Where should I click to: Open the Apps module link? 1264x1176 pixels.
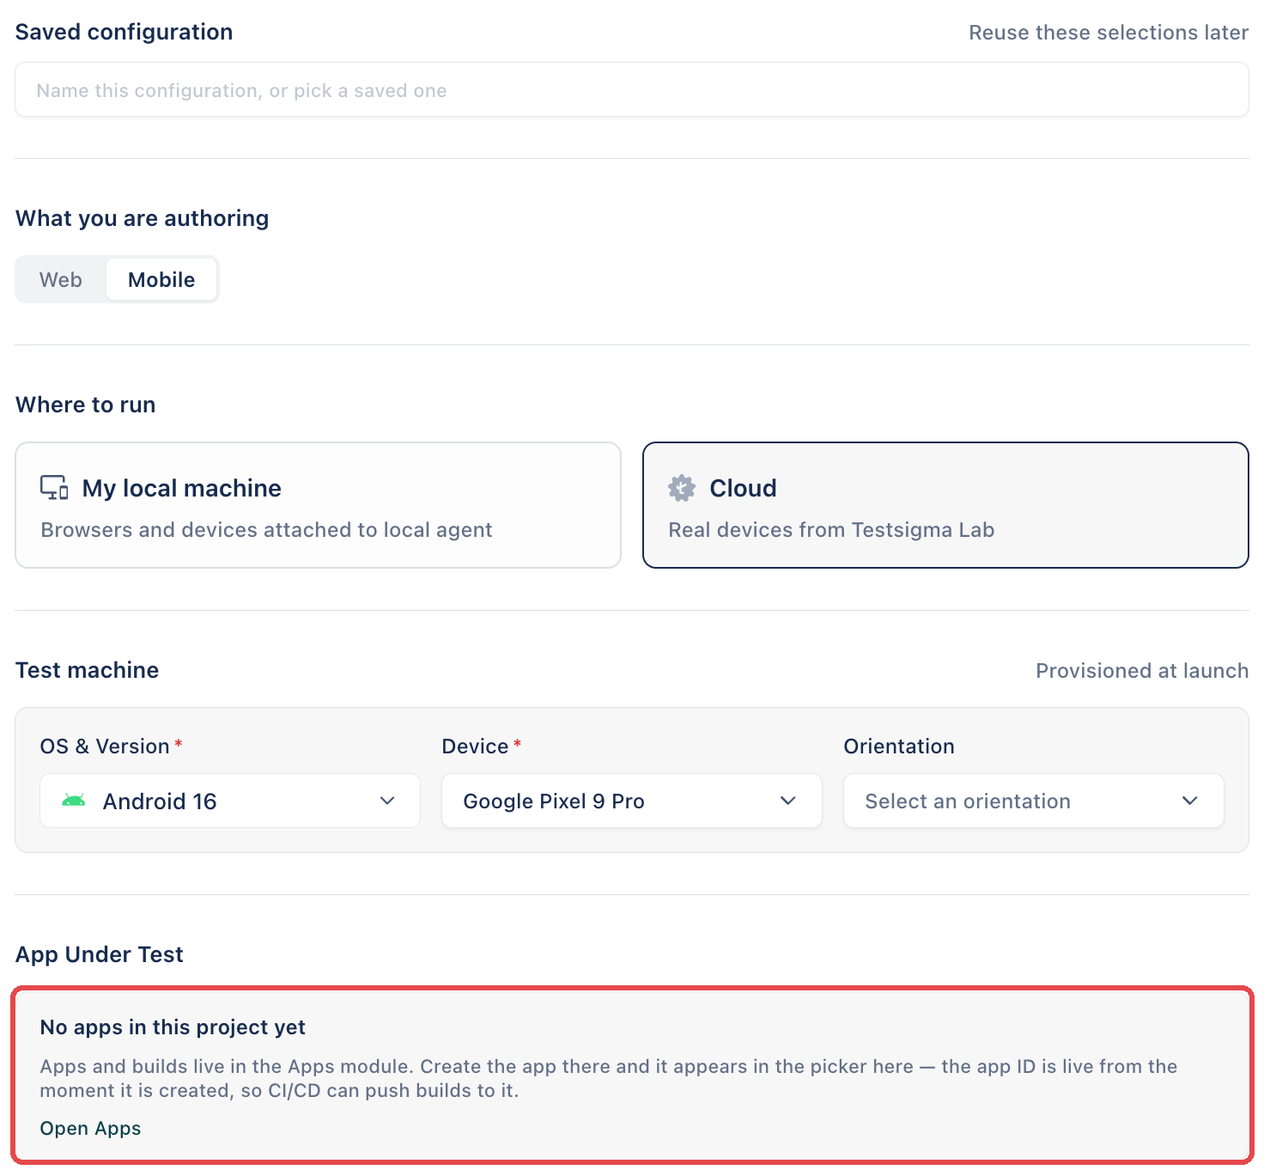90,1129
